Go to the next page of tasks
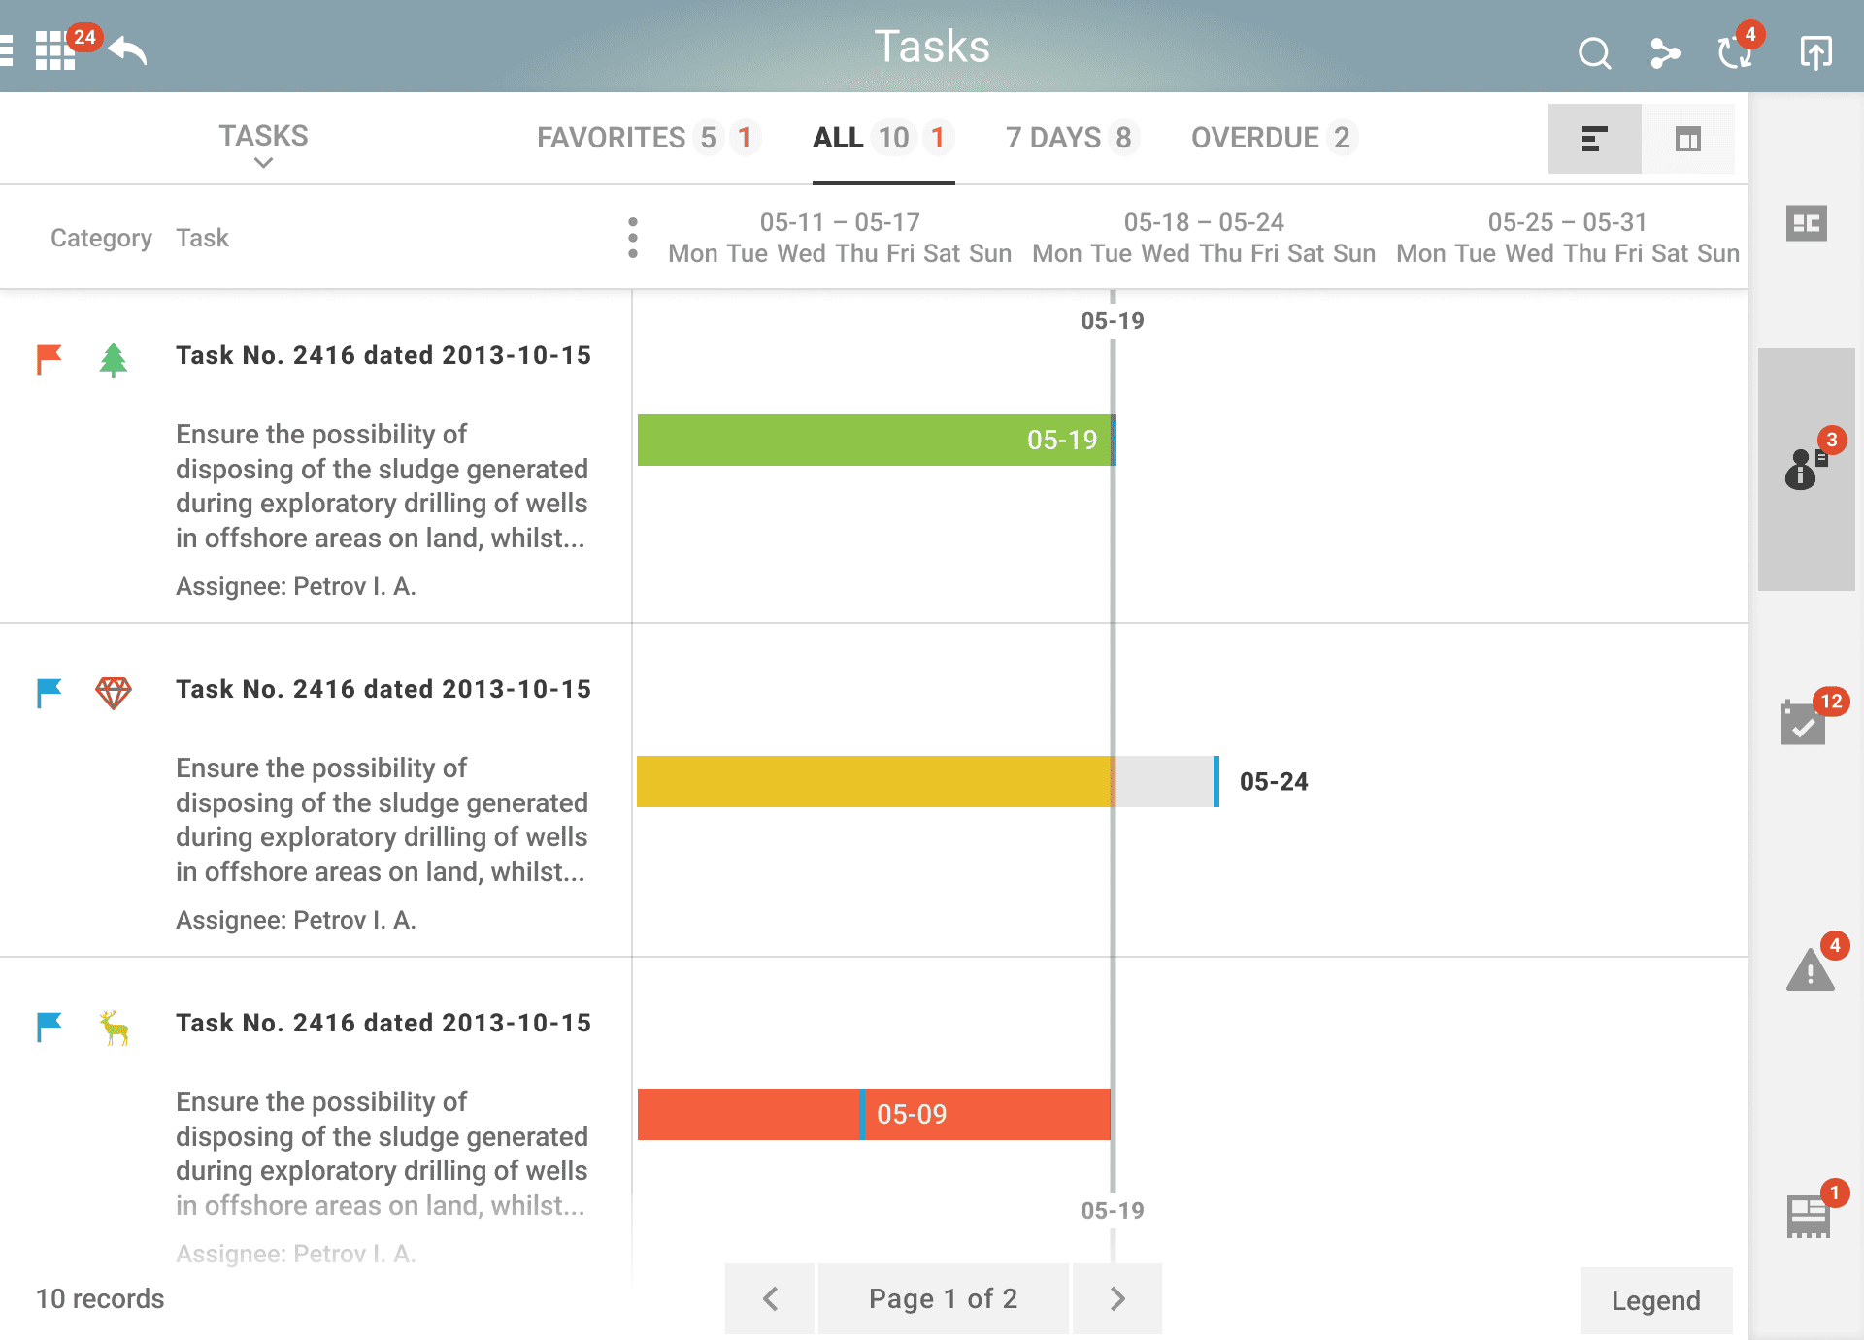This screenshot has width=1864, height=1340. point(1116,1298)
